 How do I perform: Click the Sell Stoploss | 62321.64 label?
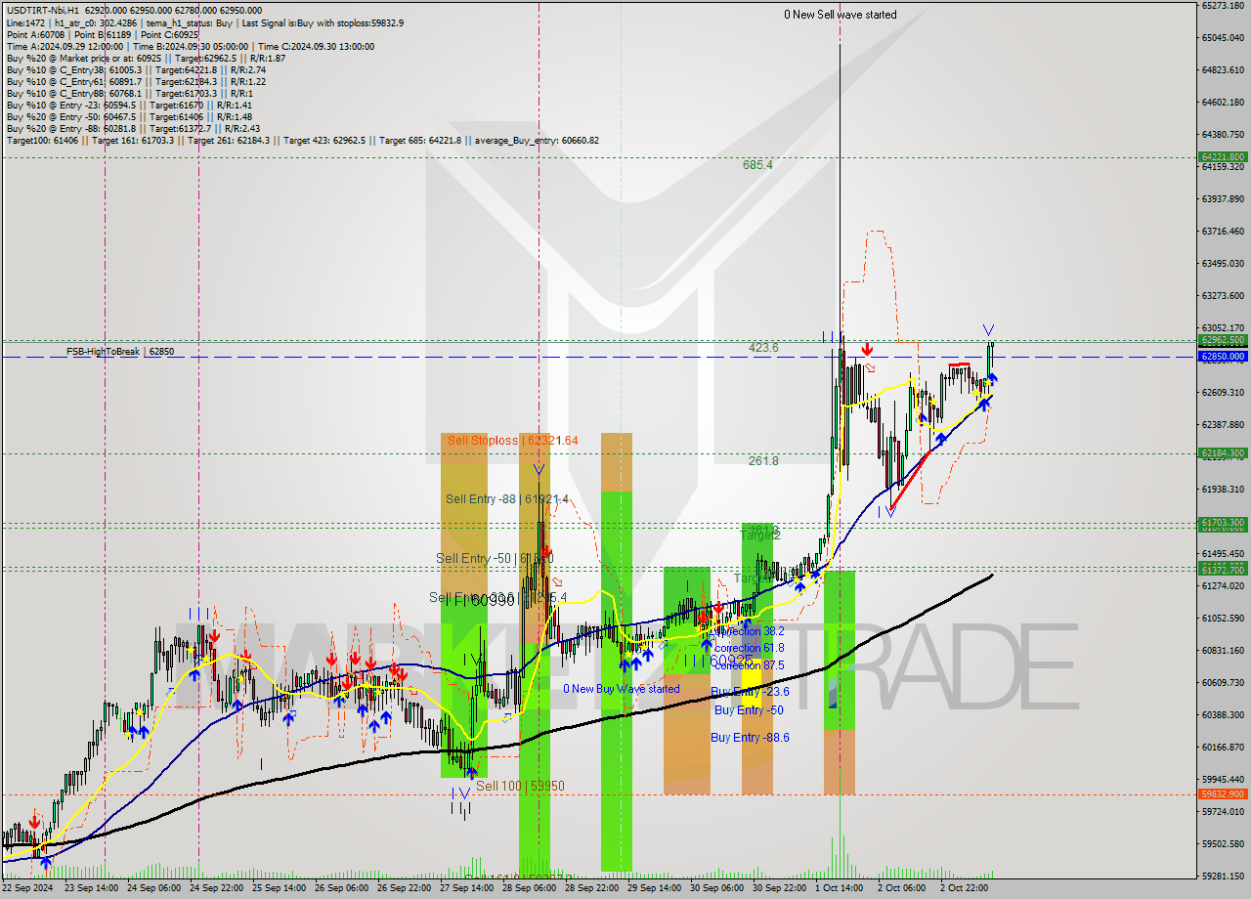coord(512,441)
